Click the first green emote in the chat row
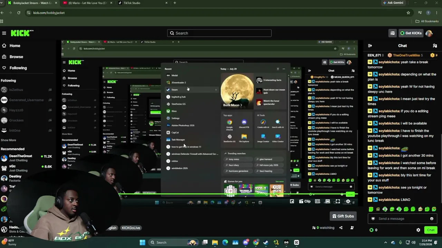 pos(371,209)
